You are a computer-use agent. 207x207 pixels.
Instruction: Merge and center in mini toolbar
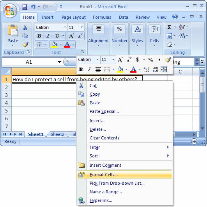[164, 69]
